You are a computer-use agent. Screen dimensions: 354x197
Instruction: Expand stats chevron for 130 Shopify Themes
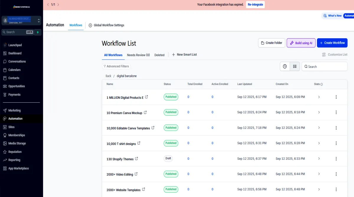(319, 158)
